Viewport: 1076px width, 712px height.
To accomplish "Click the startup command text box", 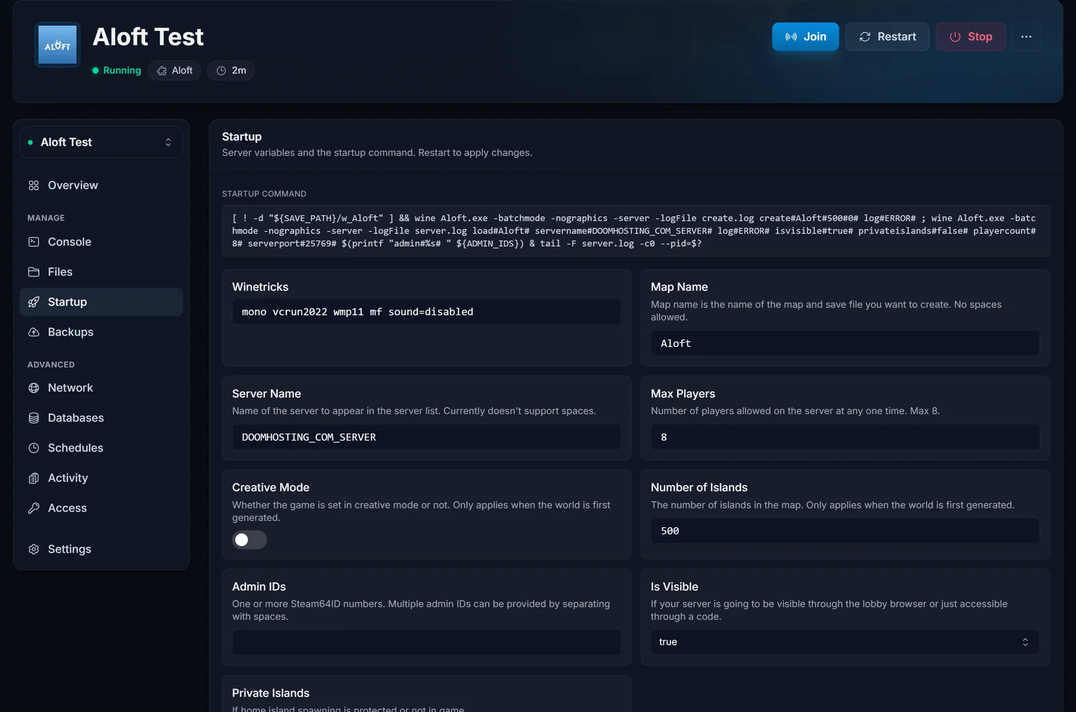I will pyautogui.click(x=636, y=231).
